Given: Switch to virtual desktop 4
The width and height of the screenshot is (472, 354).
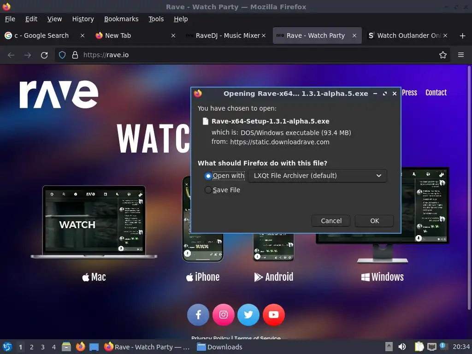Looking at the screenshot, I should 54,347.
